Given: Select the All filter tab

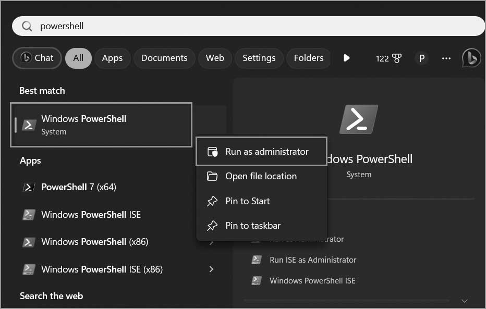Looking at the screenshot, I should click(78, 58).
